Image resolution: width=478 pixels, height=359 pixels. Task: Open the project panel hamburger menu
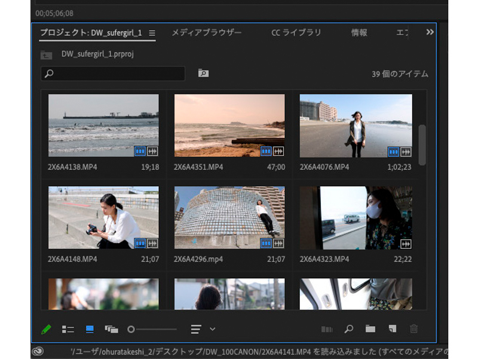pyautogui.click(x=154, y=34)
